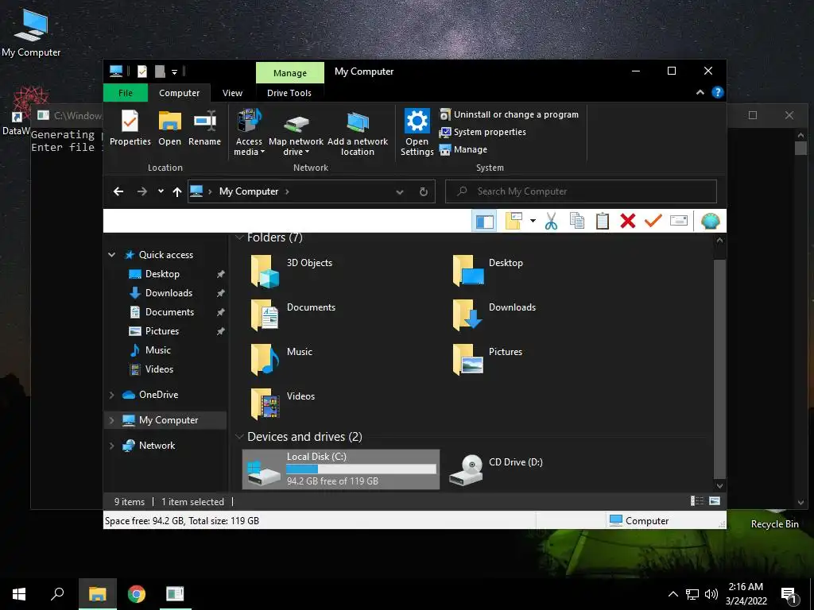This screenshot has height=610, width=814.
Task: Open the Drive Tools tab
Action: 289,93
